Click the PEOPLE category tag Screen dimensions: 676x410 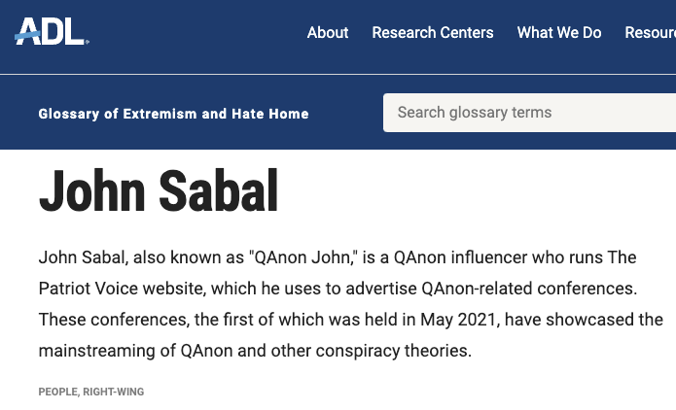click(x=57, y=392)
